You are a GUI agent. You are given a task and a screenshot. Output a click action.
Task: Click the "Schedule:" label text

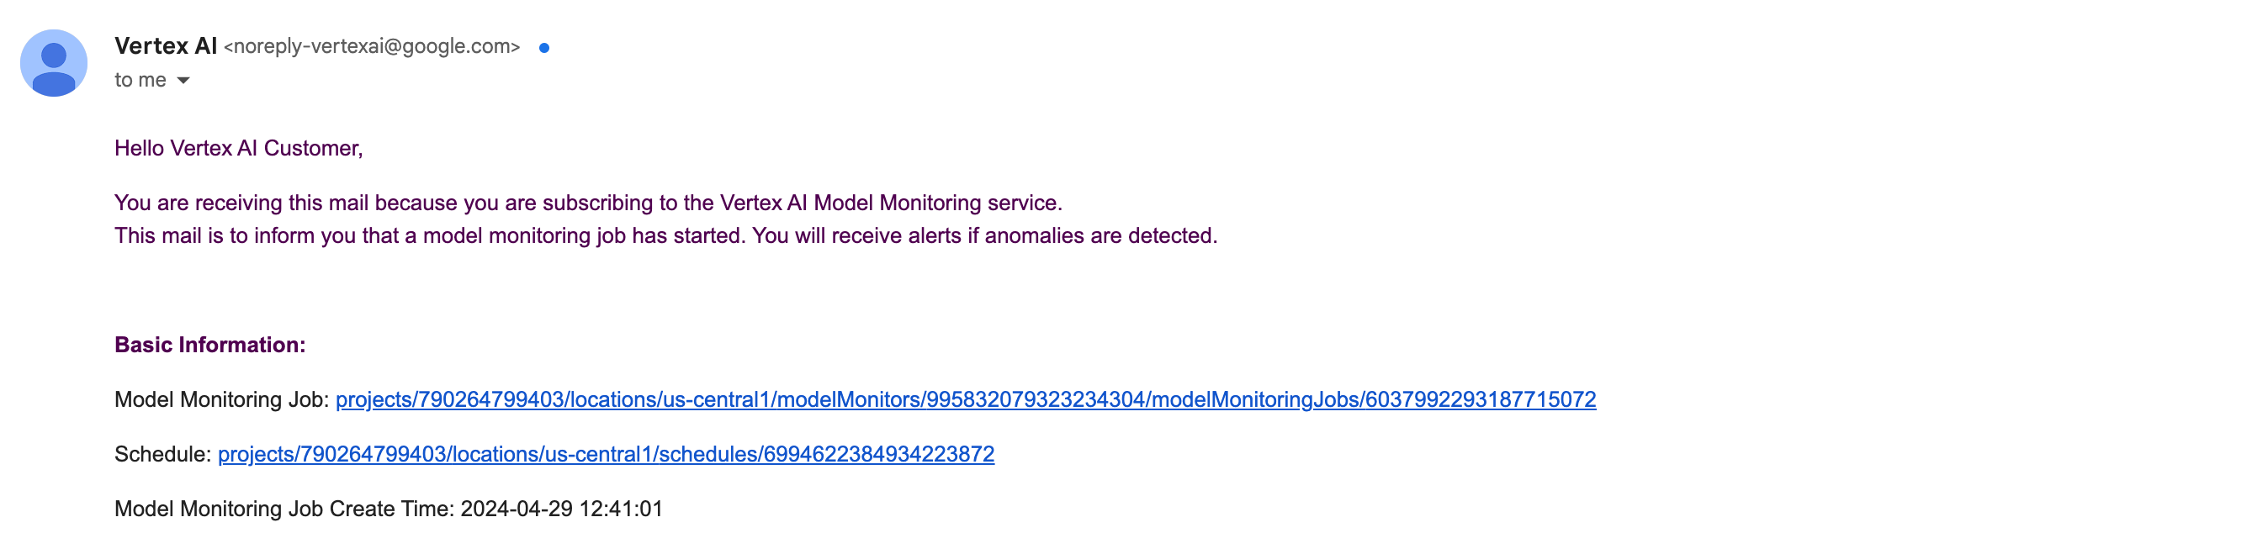coord(163,455)
